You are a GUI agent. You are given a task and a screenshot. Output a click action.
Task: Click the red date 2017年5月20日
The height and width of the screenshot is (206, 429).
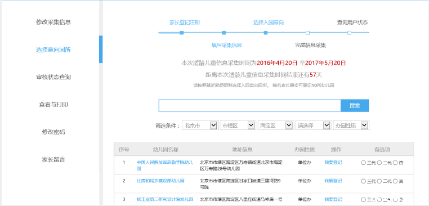325,63
